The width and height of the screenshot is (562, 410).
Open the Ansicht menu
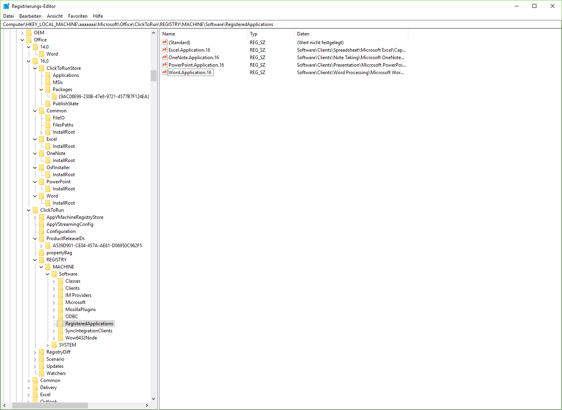click(55, 16)
